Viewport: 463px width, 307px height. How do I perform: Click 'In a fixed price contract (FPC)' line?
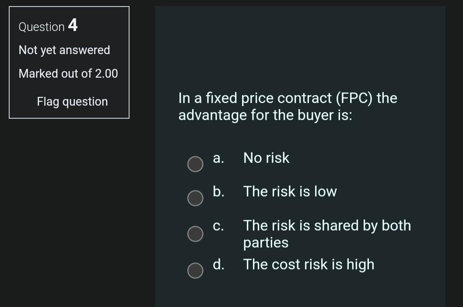[288, 98]
